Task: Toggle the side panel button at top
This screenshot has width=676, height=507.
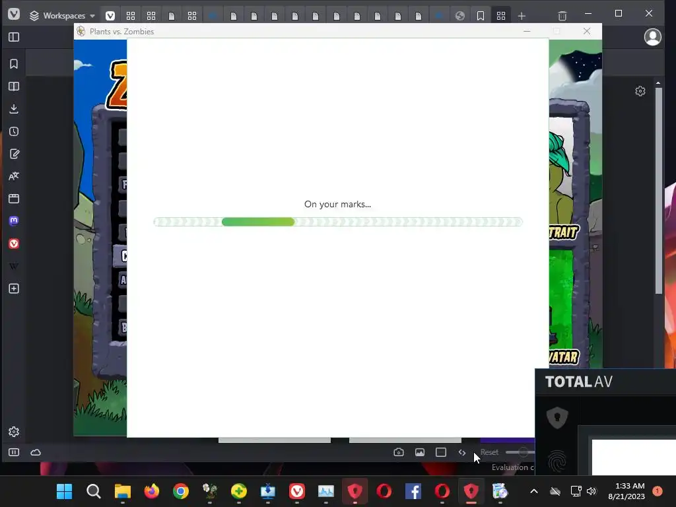Action: [14, 37]
